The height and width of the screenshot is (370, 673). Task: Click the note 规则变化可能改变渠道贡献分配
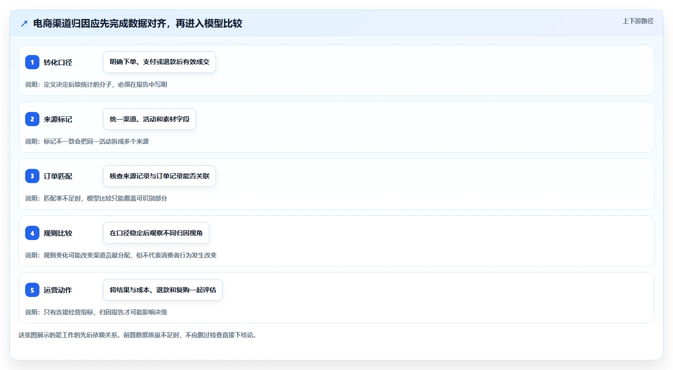click(86, 255)
